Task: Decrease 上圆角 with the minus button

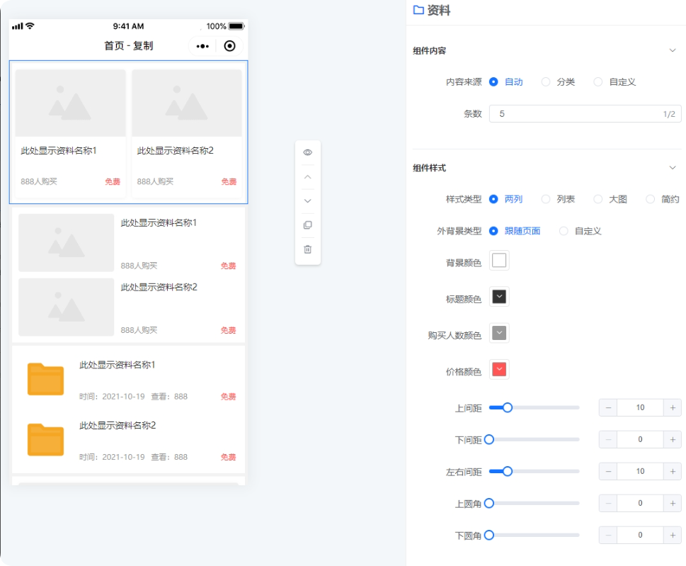Action: 608,504
